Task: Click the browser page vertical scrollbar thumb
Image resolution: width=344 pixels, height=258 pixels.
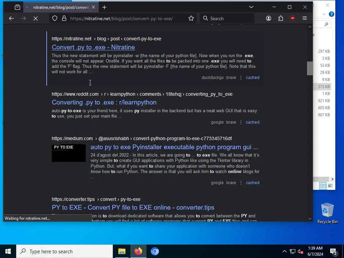Action: click(310, 69)
